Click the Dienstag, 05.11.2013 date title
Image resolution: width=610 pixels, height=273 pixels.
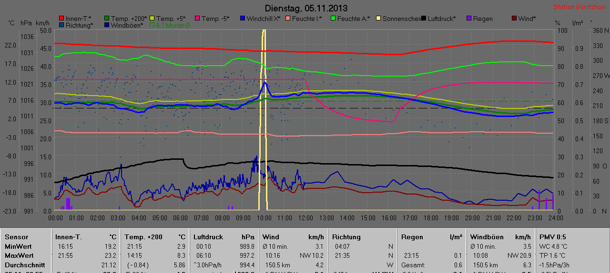click(305, 8)
